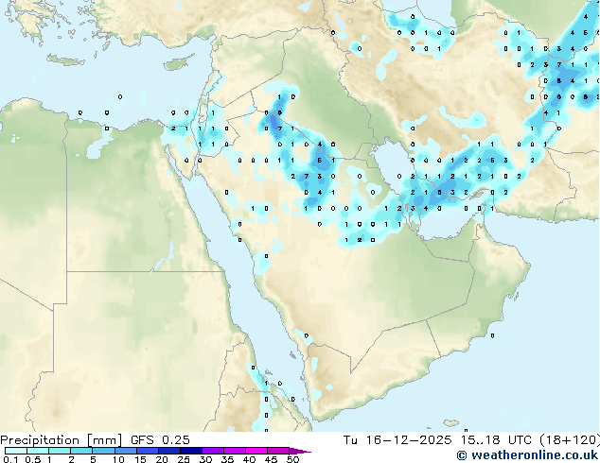Click the legend value "20"
The image size is (600, 463).
tap(162, 459)
